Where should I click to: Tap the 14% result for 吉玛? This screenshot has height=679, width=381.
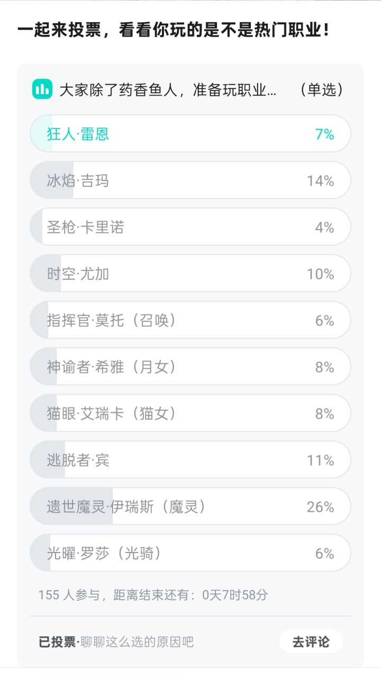(320, 181)
